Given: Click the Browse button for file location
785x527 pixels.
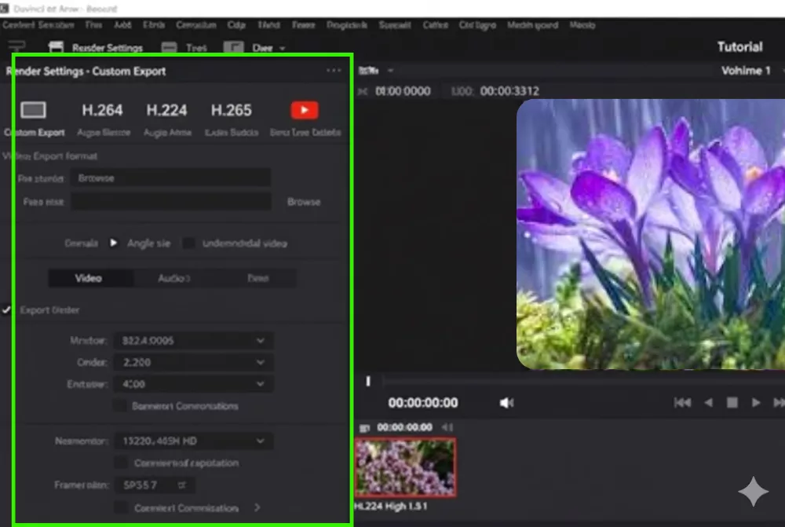Looking at the screenshot, I should [303, 202].
